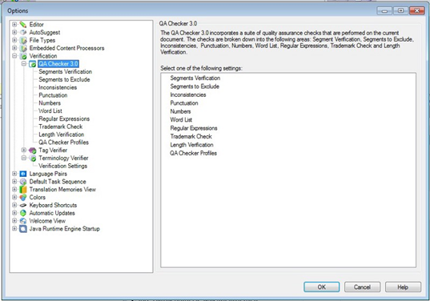Collapse the QA Checker 3.0 node
Viewport: 430px width, 301px height.
click(24, 64)
